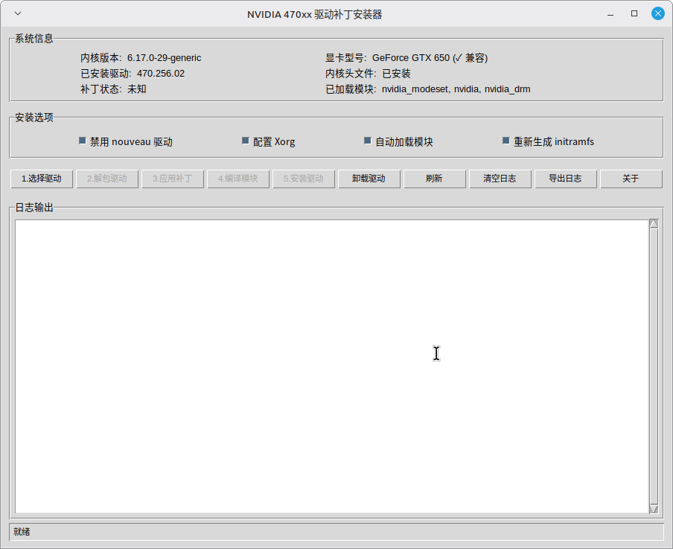Image resolution: width=673 pixels, height=549 pixels.
Task: Click the 4.编译模块 button
Action: pos(238,179)
